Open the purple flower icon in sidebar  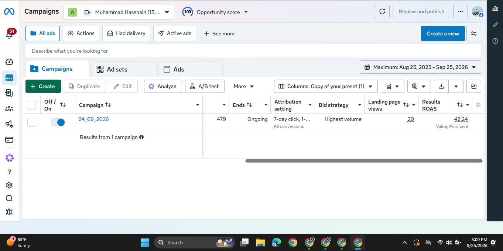pyautogui.click(x=9, y=158)
